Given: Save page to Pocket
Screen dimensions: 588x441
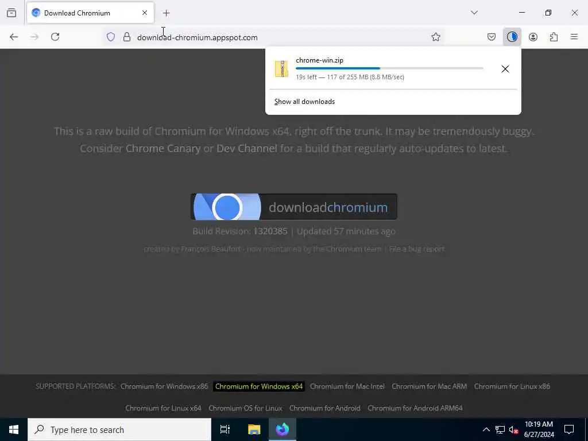Looking at the screenshot, I should coord(492,37).
